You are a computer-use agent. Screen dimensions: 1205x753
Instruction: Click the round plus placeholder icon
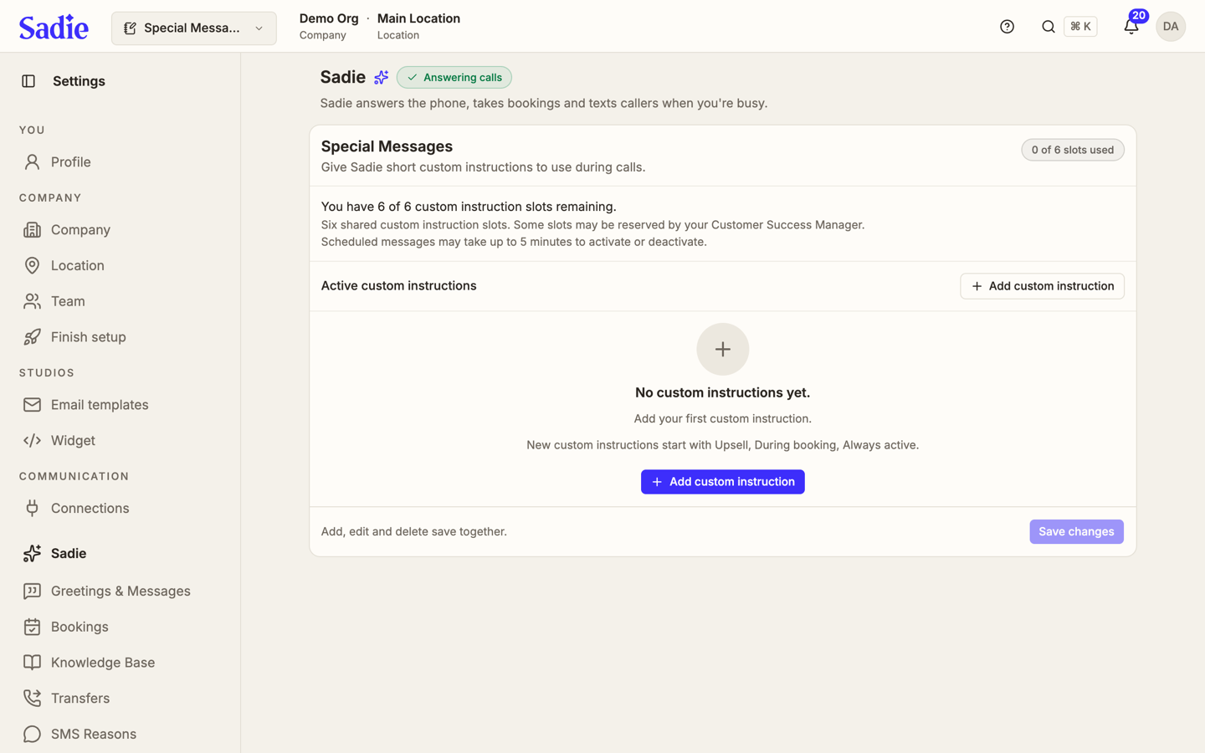click(x=722, y=349)
